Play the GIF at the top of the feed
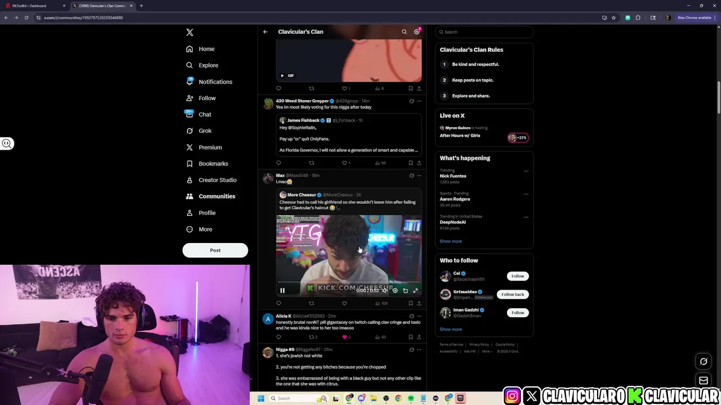The image size is (721, 405). [282, 75]
